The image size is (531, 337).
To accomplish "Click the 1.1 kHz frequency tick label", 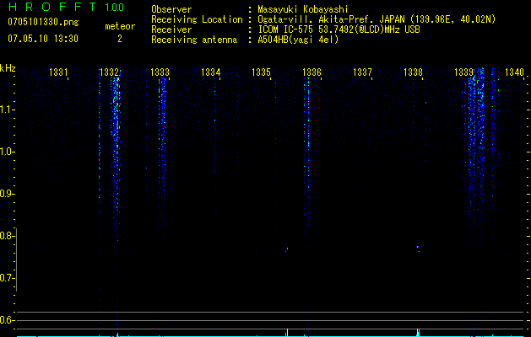I will (x=8, y=110).
